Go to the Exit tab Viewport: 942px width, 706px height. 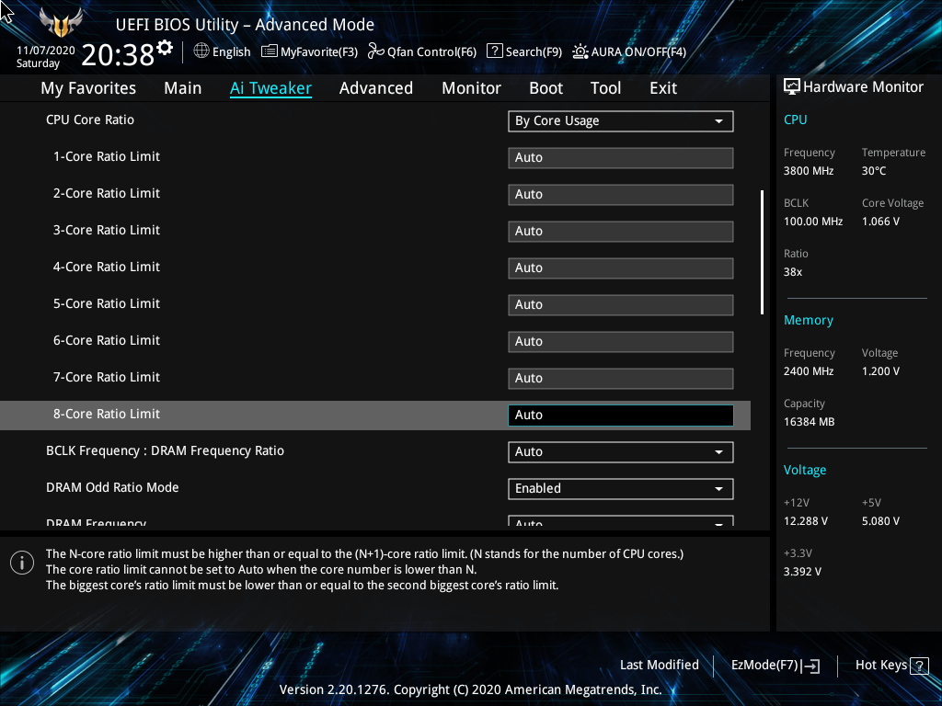[x=663, y=88]
